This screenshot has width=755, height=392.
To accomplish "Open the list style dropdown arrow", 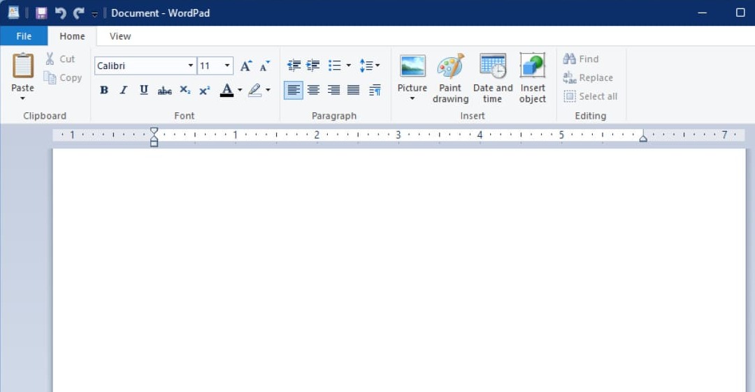I will tap(348, 66).
